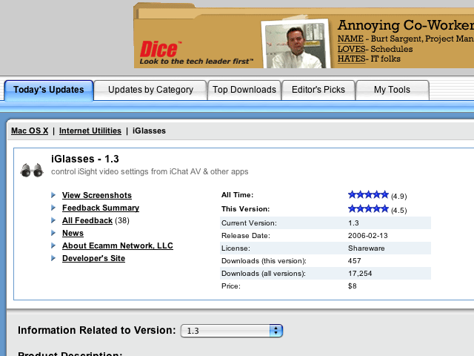Click the arrow bullet beside View Screenshots
The height and width of the screenshot is (356, 474).
(x=53, y=195)
